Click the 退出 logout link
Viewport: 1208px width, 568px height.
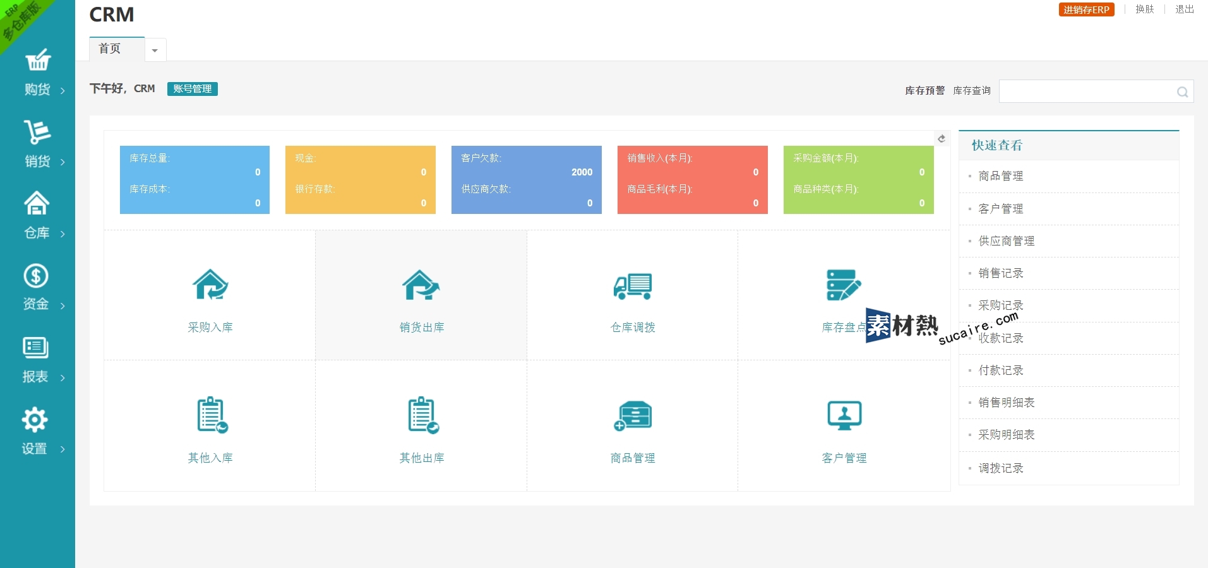1184,9
